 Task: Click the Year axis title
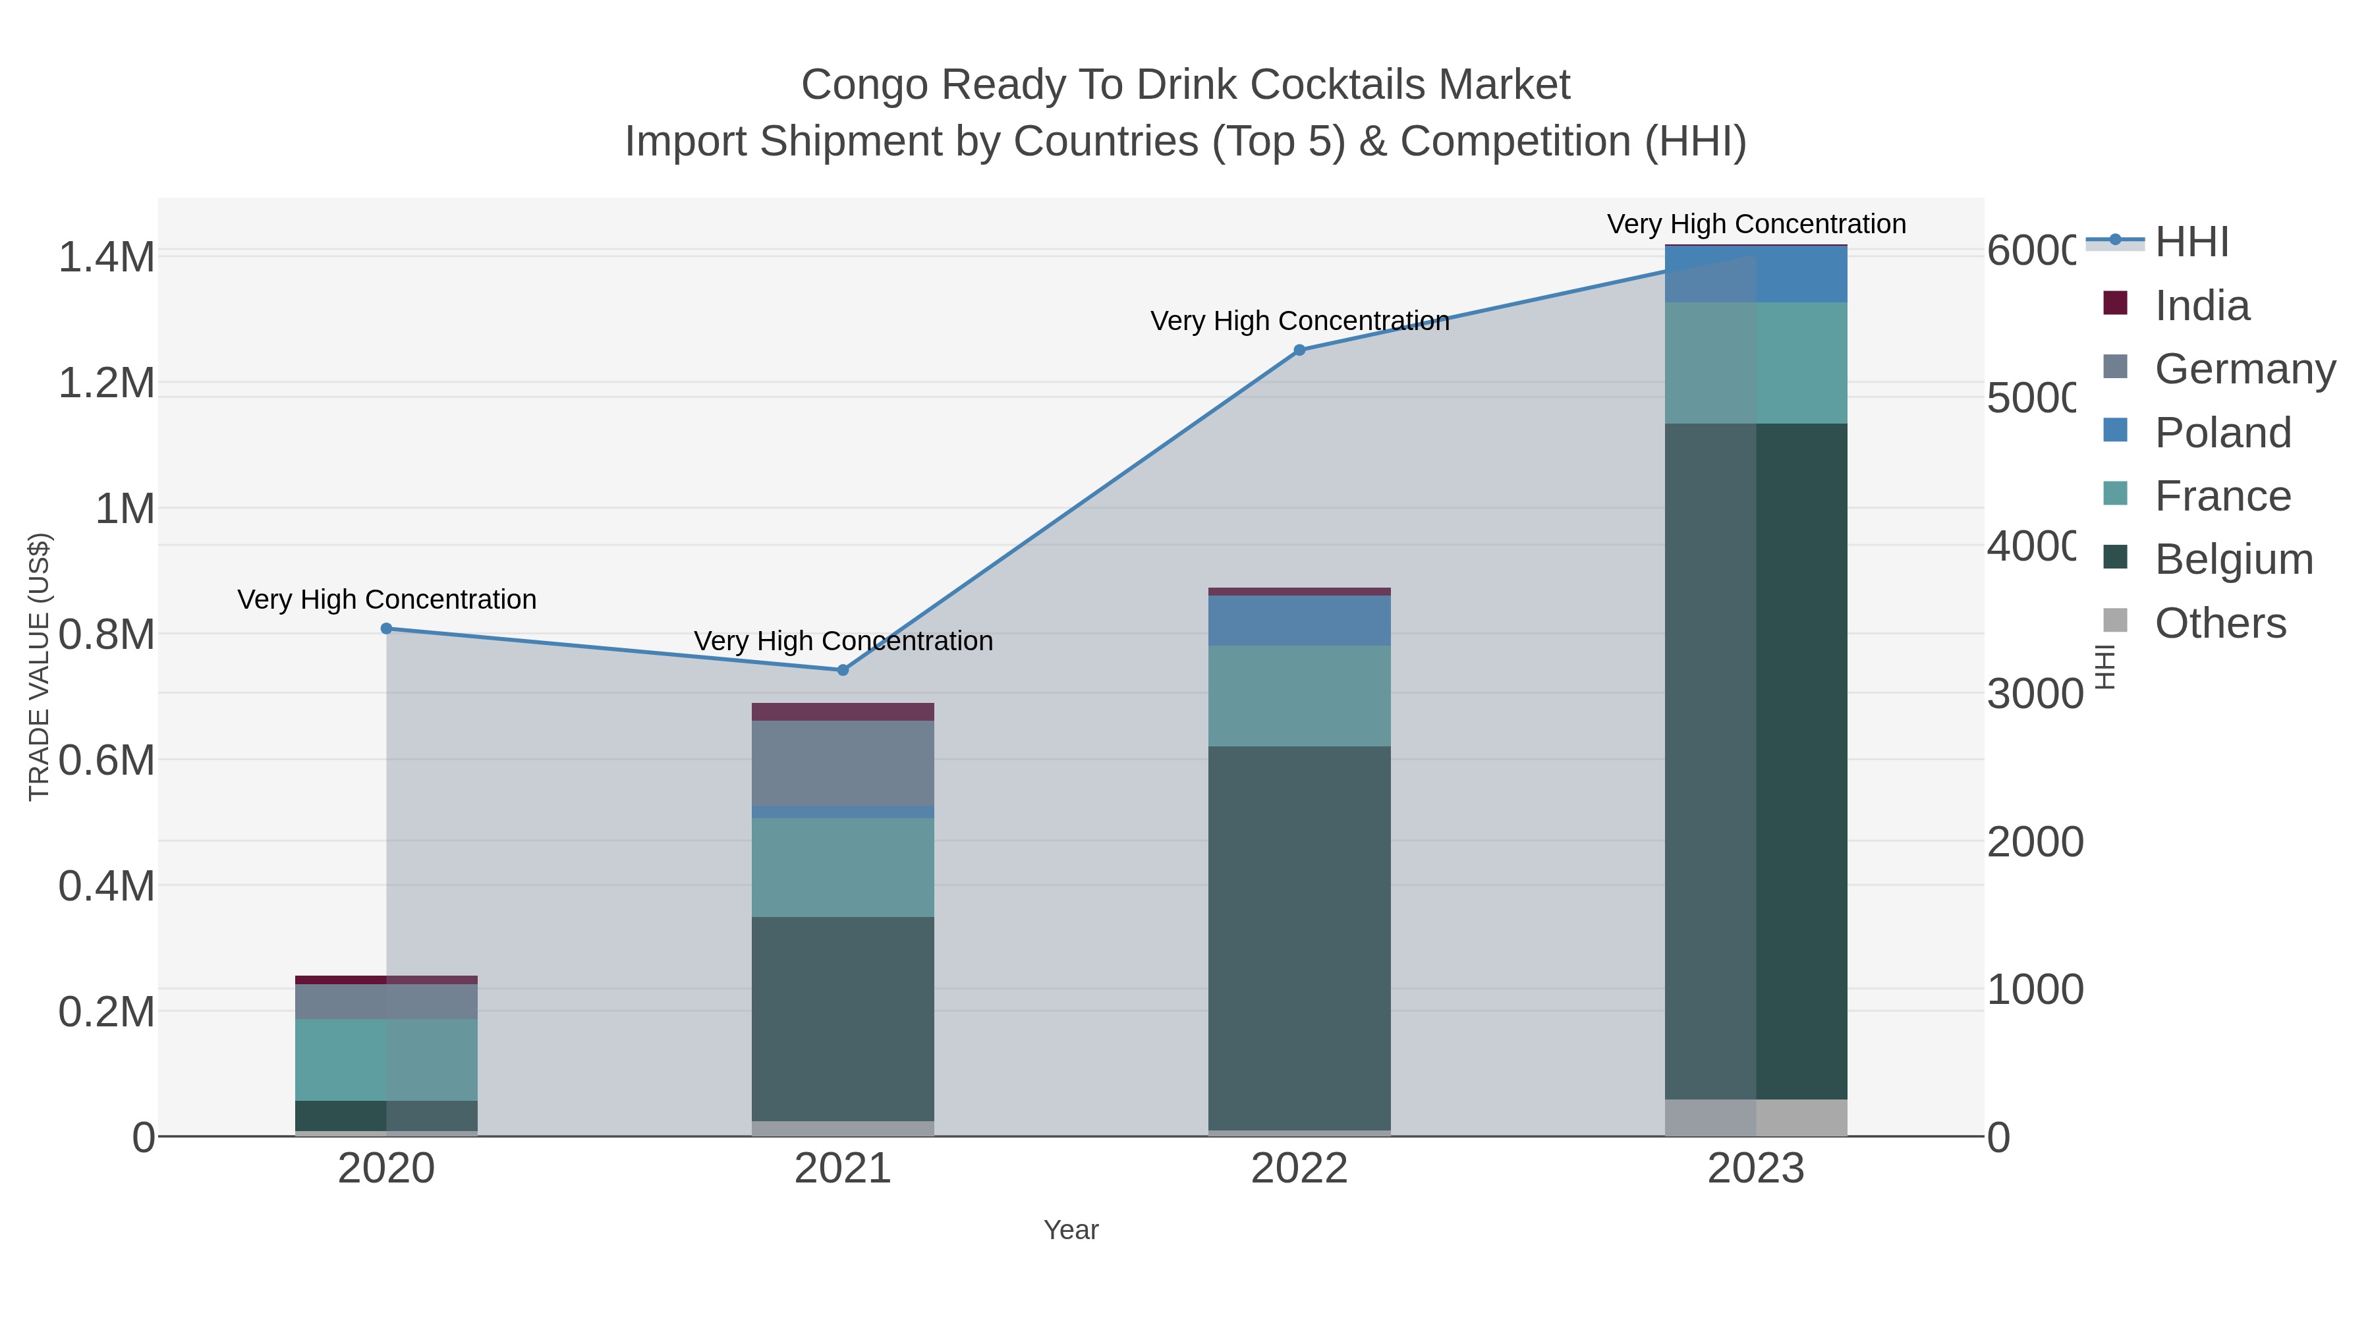1071,1230
